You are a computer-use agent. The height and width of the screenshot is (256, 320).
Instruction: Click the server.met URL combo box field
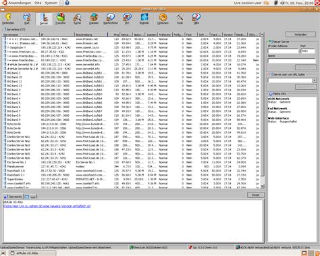coord(290,80)
